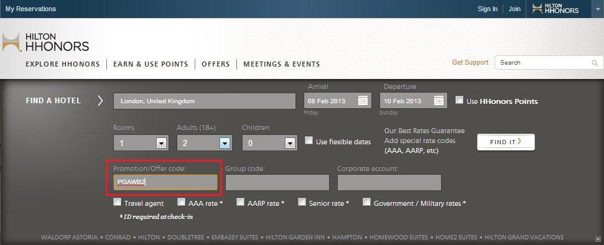Click the Hilton HHonors badge in top bar
This screenshot has width=604, height=245.
click(555, 9)
